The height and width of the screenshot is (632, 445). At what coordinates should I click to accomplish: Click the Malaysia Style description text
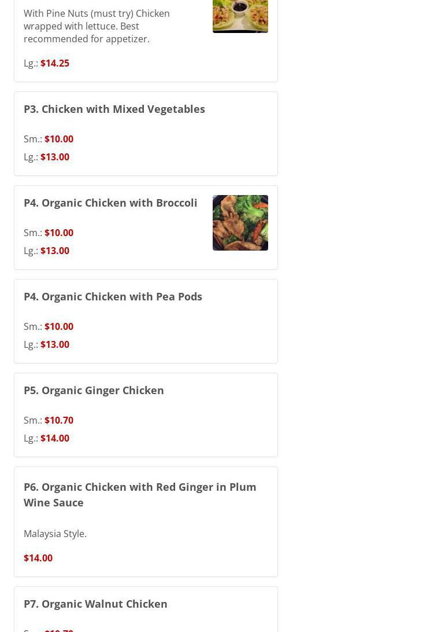55,534
